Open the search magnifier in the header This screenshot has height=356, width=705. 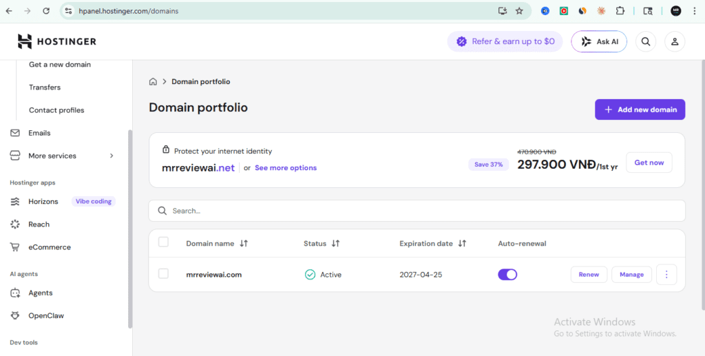[646, 41]
